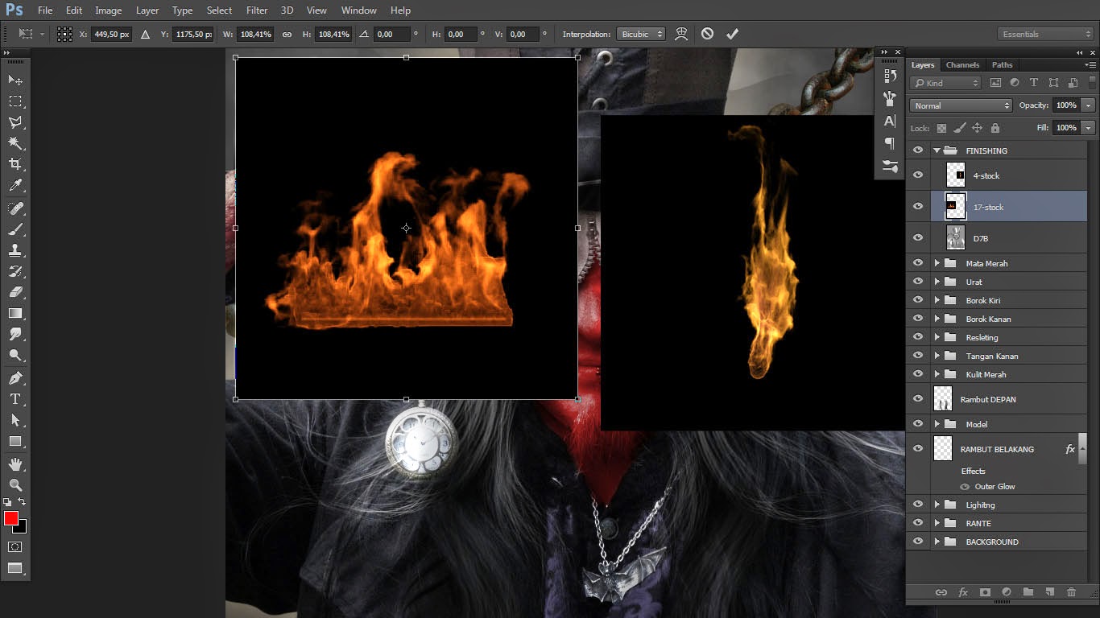
Task: Expand the RANTE group
Action: click(937, 523)
